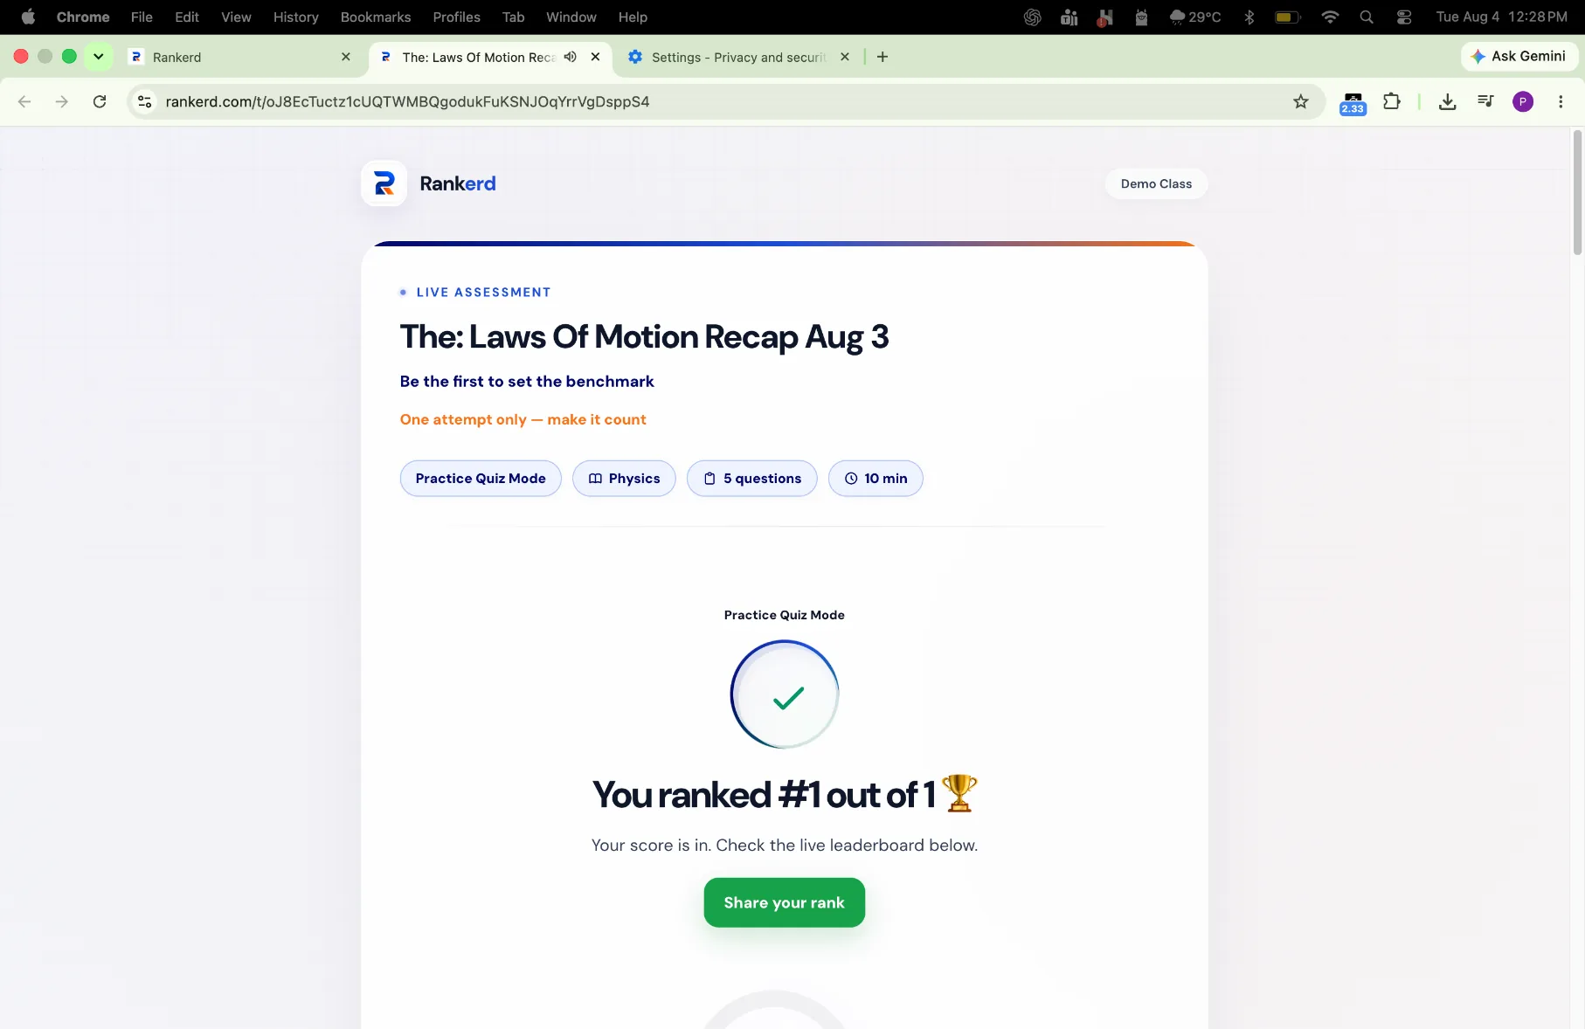Open the Bookmarks menu
The height and width of the screenshot is (1029, 1585).
(x=376, y=17)
